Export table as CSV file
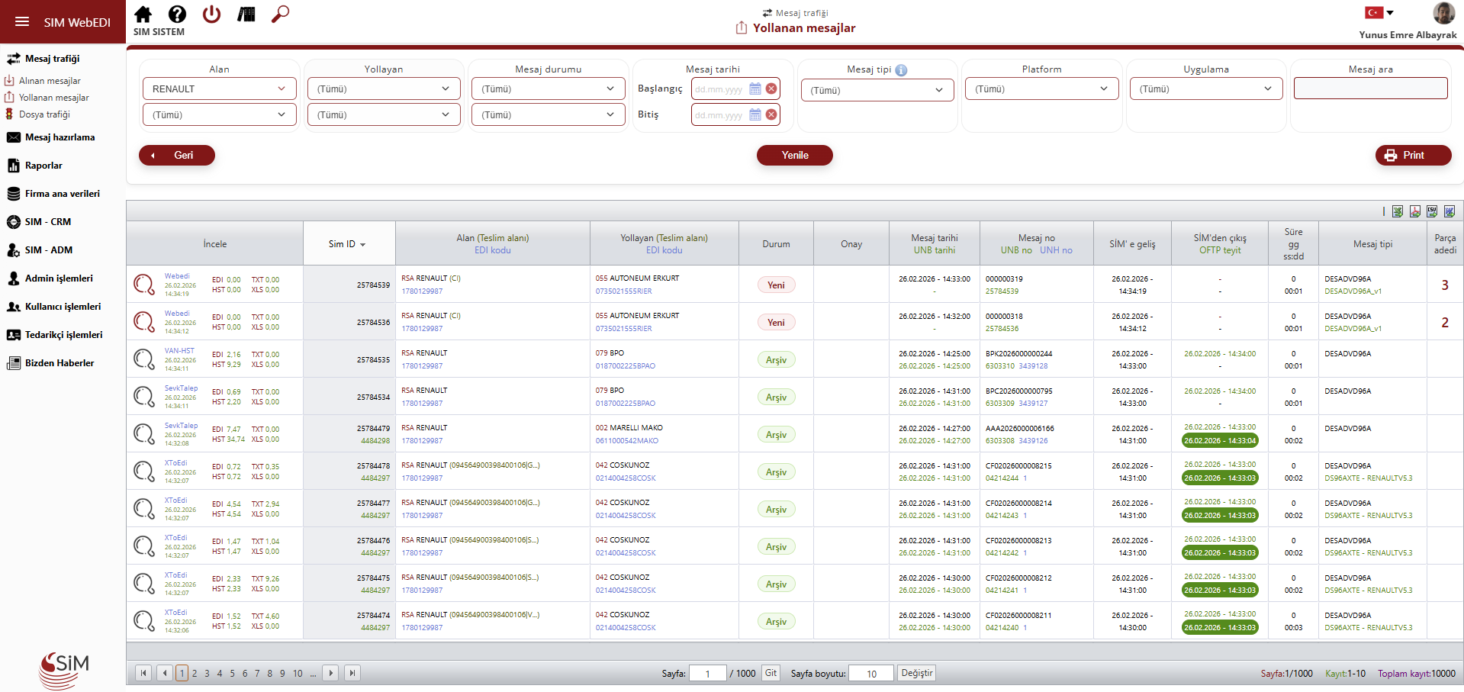Screen dimensions: 1464x692 click(x=1432, y=211)
